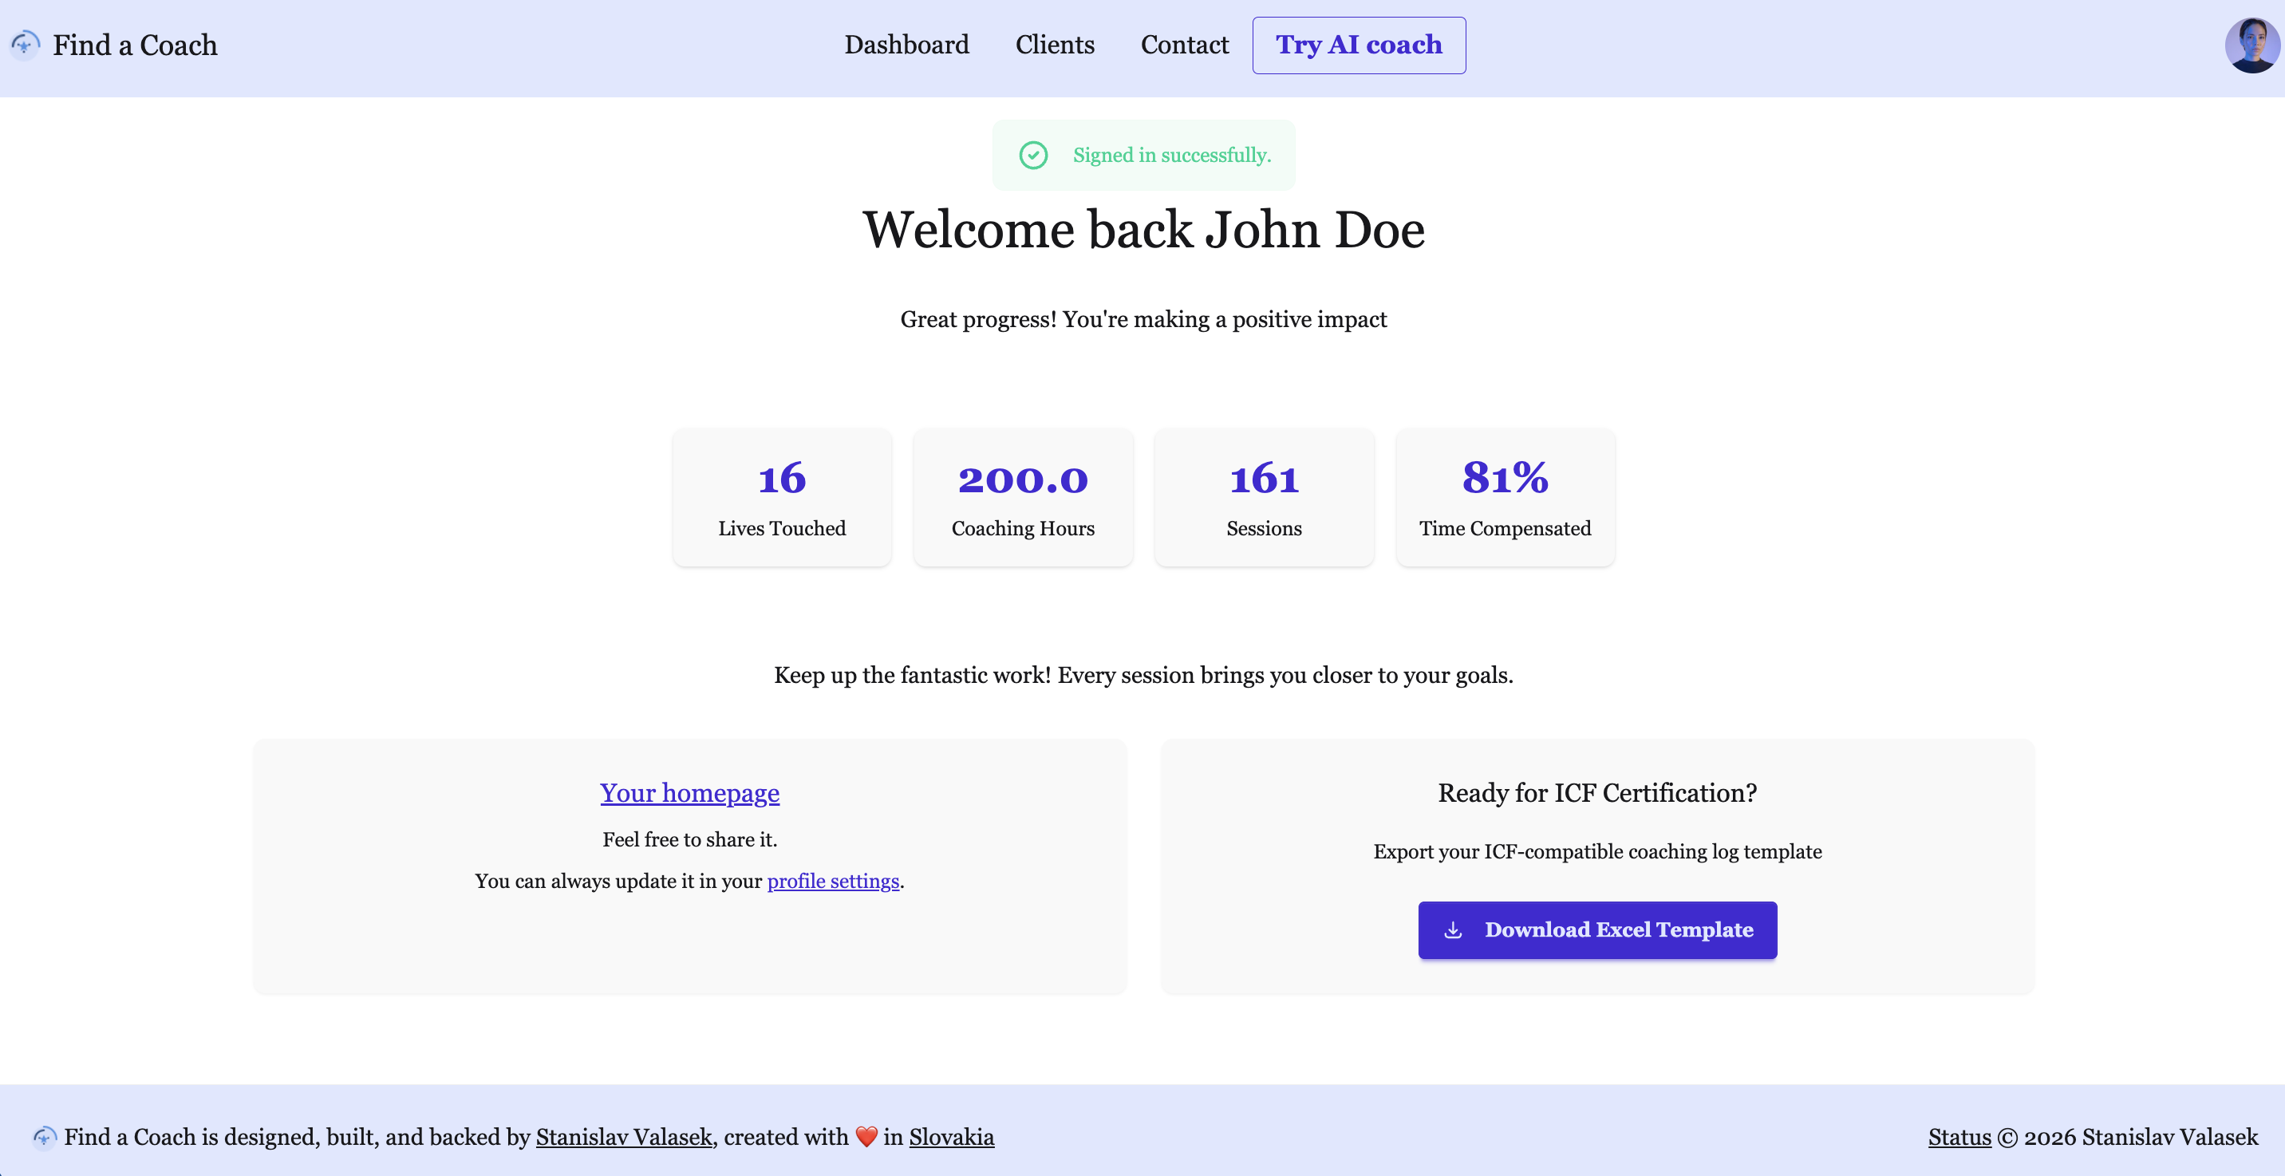Viewport: 2285px width, 1176px height.
Task: Go to the Clients page
Action: tap(1054, 45)
